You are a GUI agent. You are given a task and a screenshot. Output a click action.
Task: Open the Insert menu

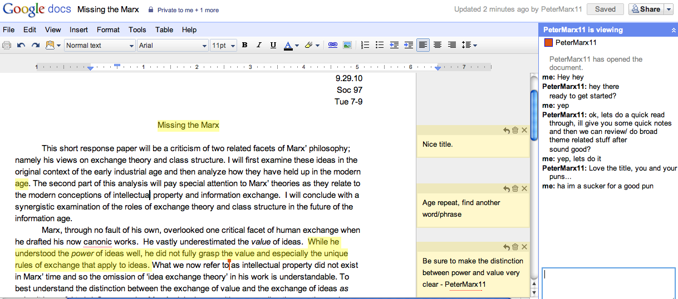pyautogui.click(x=78, y=29)
